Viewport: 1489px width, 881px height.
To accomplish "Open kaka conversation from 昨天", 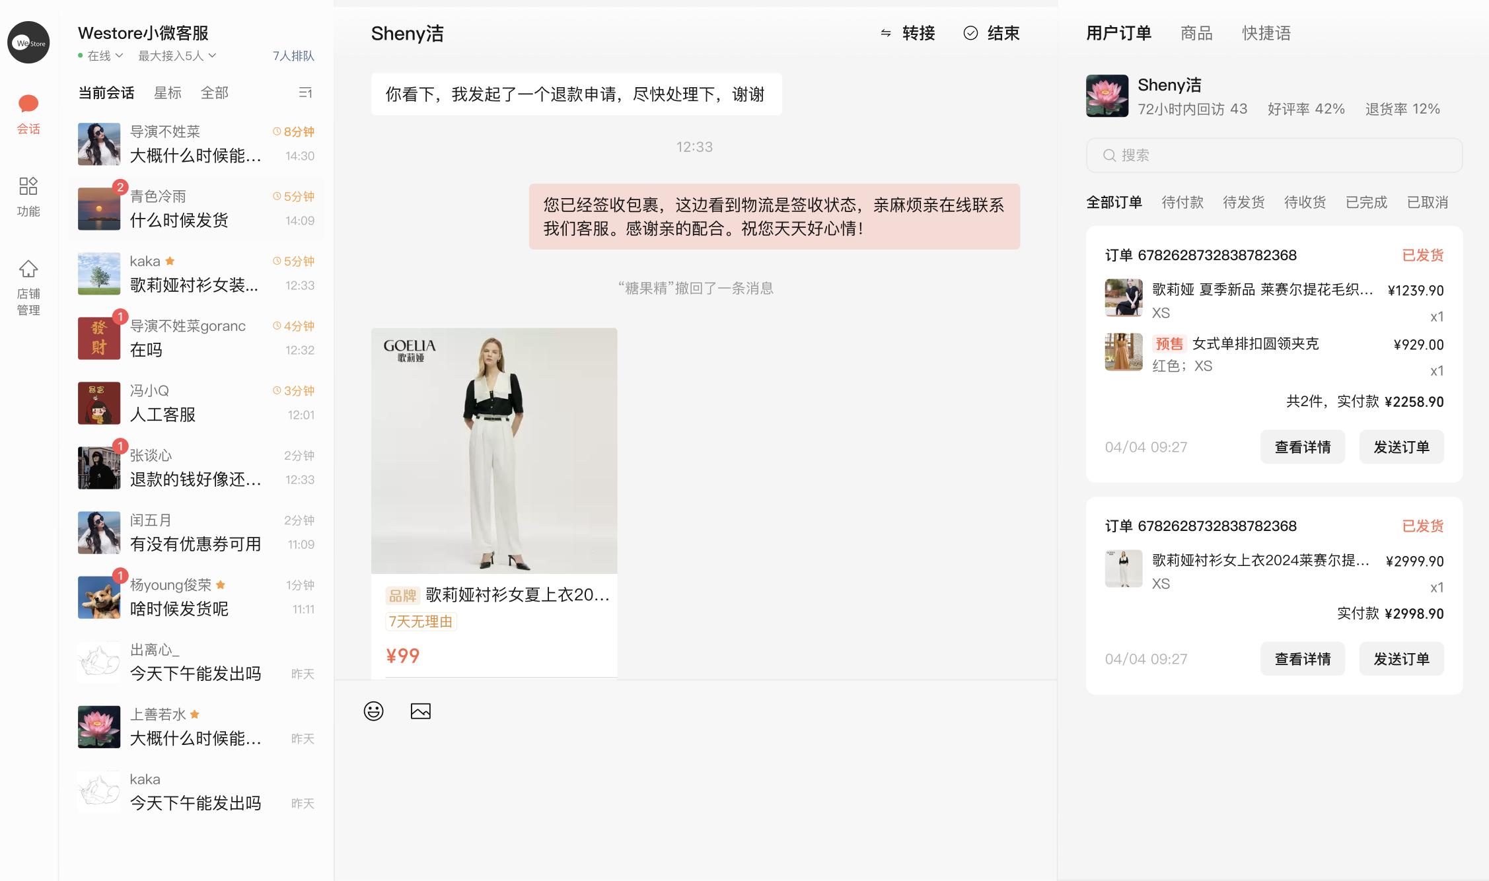I will click(x=196, y=791).
